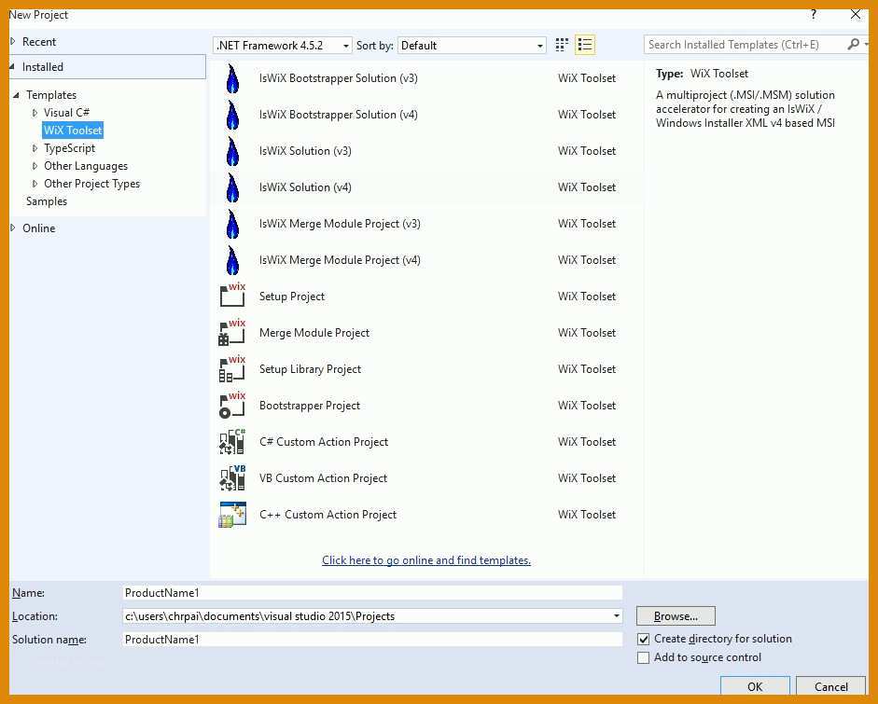Expand the Recent section

click(13, 41)
